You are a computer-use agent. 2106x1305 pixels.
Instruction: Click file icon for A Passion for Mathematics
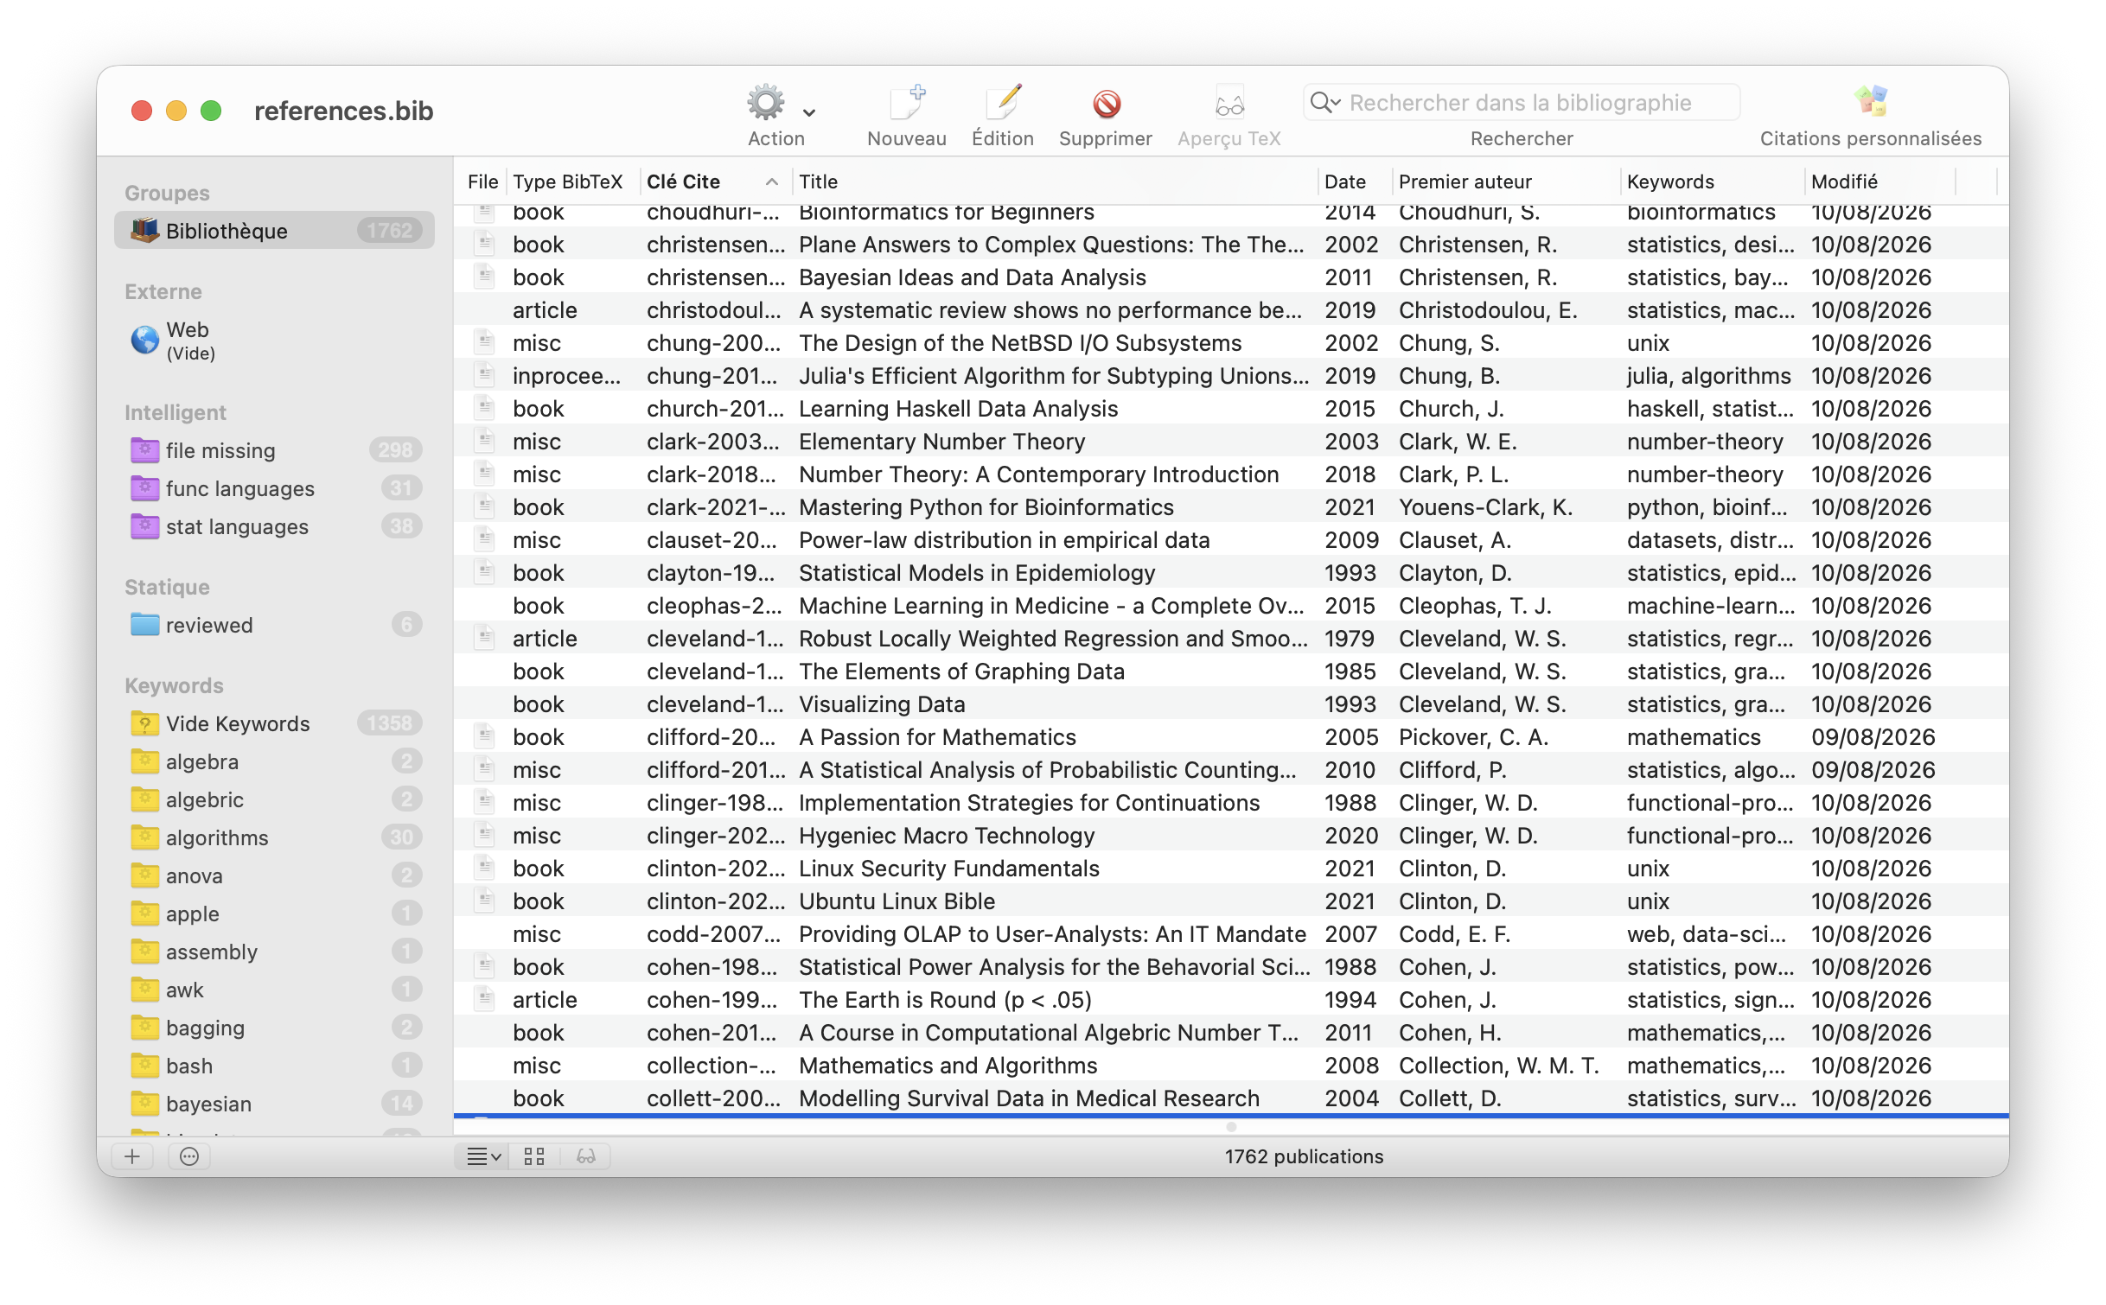coord(485,736)
